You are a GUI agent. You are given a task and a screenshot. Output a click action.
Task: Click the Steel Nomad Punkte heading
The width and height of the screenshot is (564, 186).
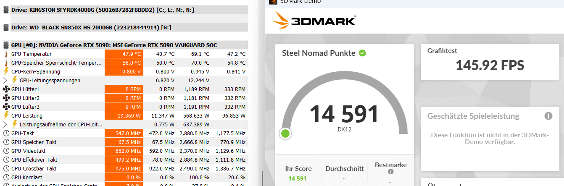319,53
